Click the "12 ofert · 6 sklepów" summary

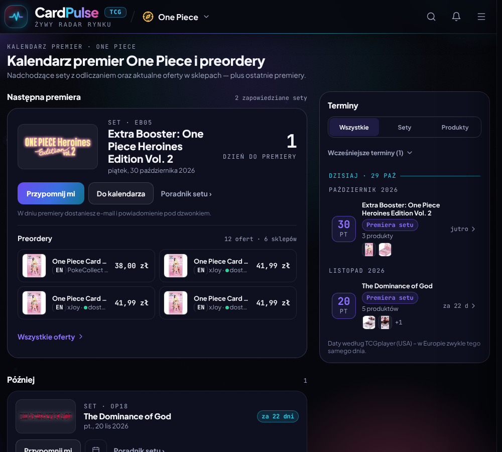point(260,239)
